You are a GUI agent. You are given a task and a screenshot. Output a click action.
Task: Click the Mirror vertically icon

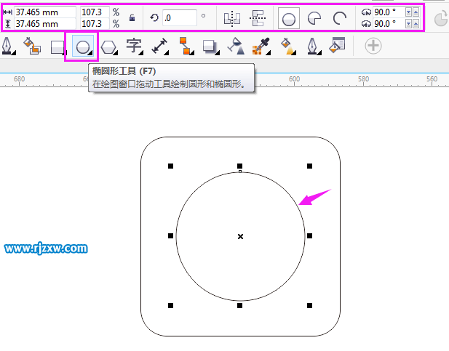[258, 18]
